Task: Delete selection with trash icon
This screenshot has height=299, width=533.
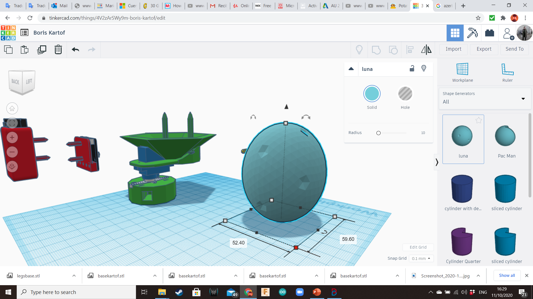Action: click(58, 50)
